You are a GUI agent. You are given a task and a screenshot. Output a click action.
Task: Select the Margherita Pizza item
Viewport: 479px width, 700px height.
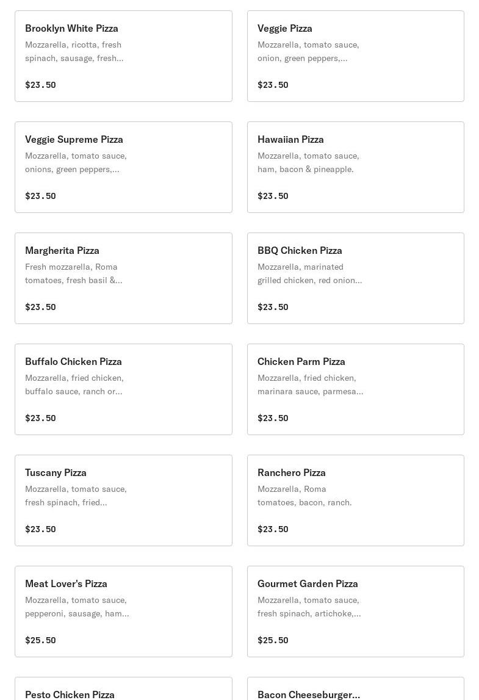click(123, 278)
